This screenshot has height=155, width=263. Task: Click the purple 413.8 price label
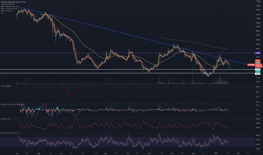(258, 53)
